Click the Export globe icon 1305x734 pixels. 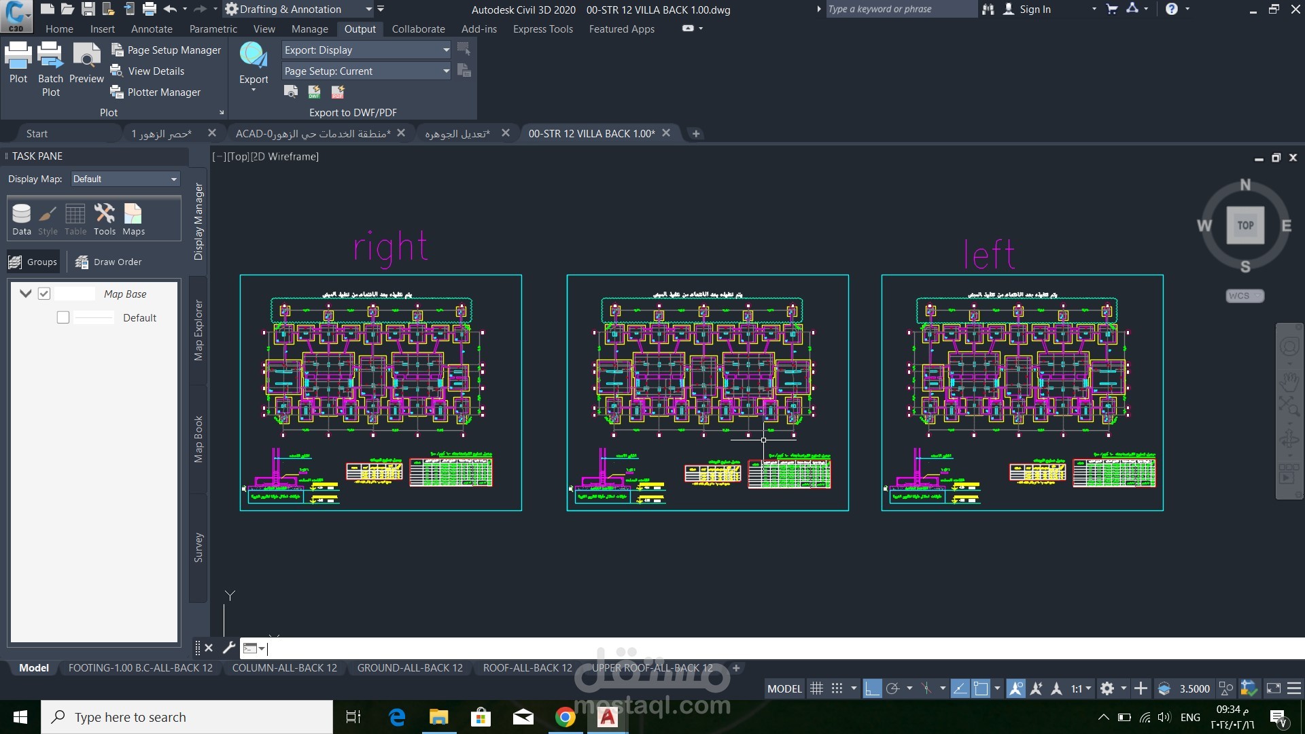[254, 56]
